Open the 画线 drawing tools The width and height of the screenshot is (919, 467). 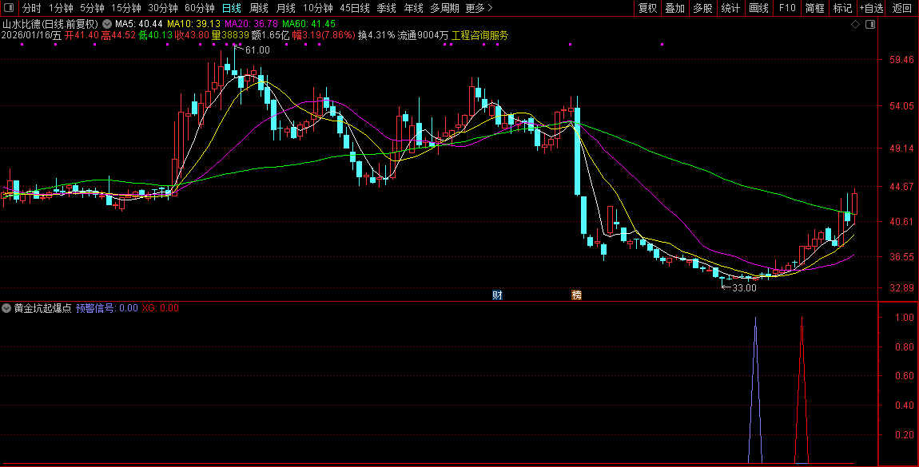758,8
